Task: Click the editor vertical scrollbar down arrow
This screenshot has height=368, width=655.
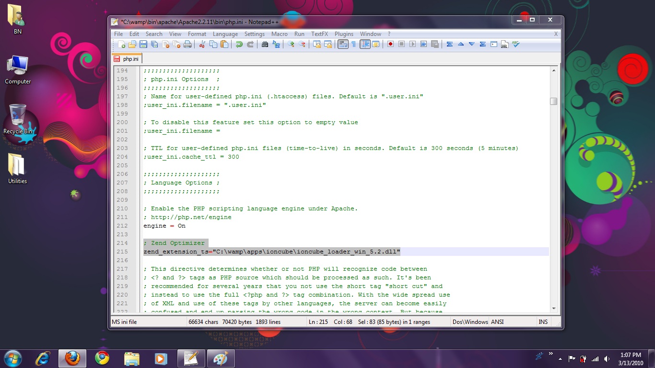Action: (x=553, y=308)
